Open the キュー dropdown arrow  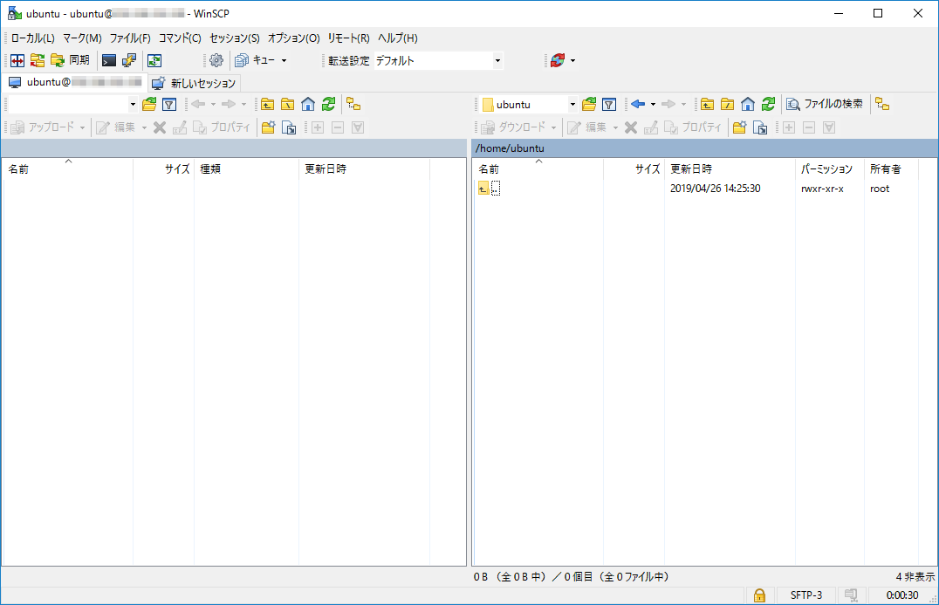pyautogui.click(x=285, y=60)
